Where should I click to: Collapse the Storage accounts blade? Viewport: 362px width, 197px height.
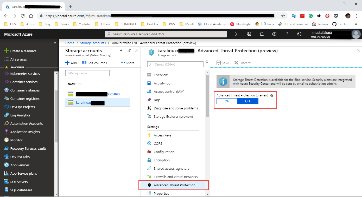[x=121, y=51]
